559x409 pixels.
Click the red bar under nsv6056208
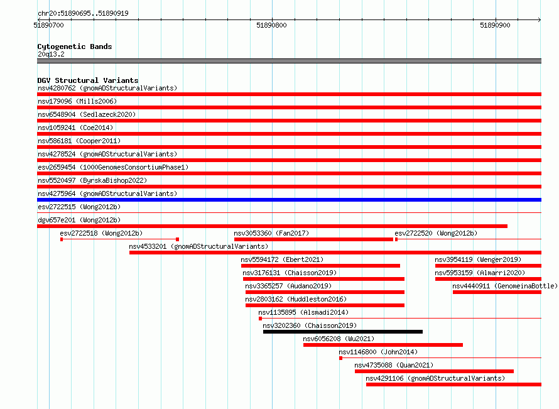383,345
